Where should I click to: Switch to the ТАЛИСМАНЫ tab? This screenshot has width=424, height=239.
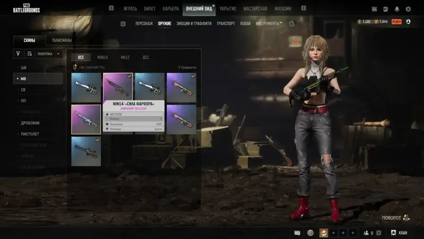(61, 40)
